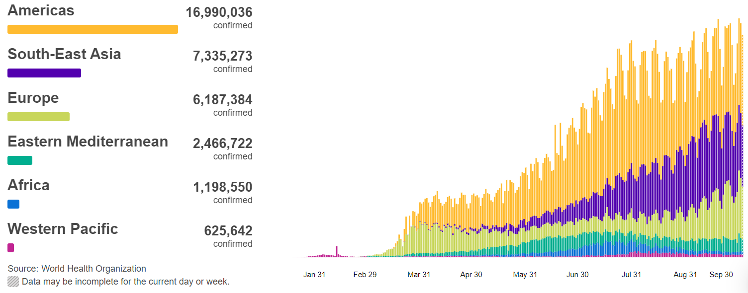748x293 pixels.
Task: Open the Europe region heading
Action: point(33,98)
